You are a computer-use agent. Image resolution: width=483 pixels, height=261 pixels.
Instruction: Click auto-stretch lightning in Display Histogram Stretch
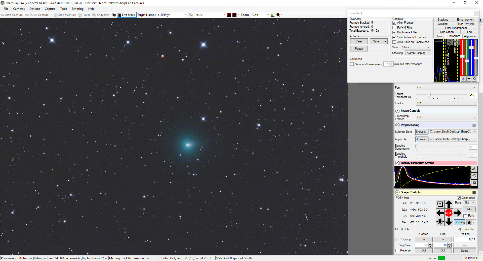[474, 169]
